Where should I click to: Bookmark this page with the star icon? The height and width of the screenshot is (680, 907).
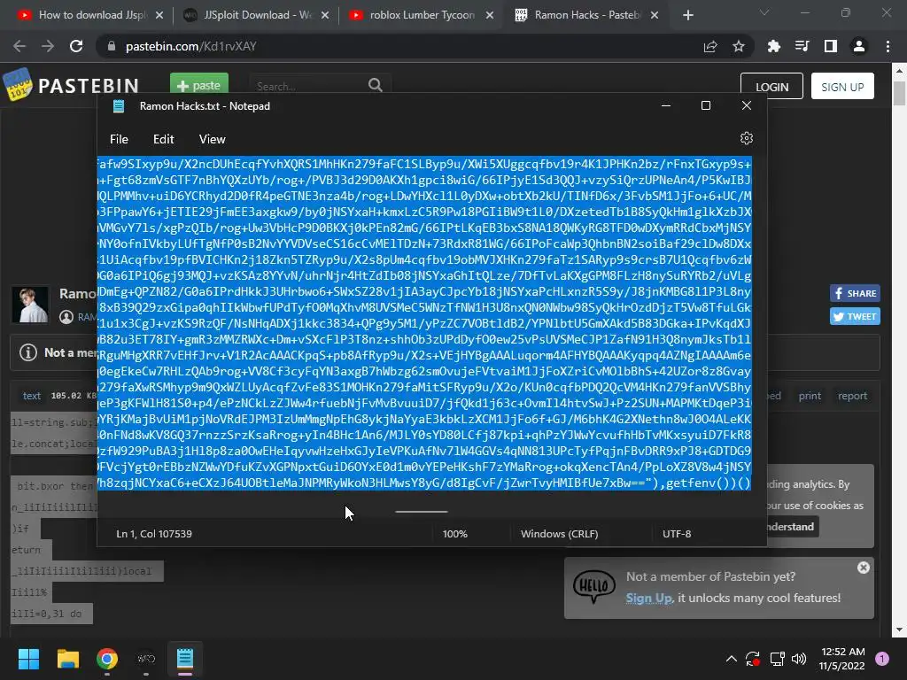(x=738, y=46)
